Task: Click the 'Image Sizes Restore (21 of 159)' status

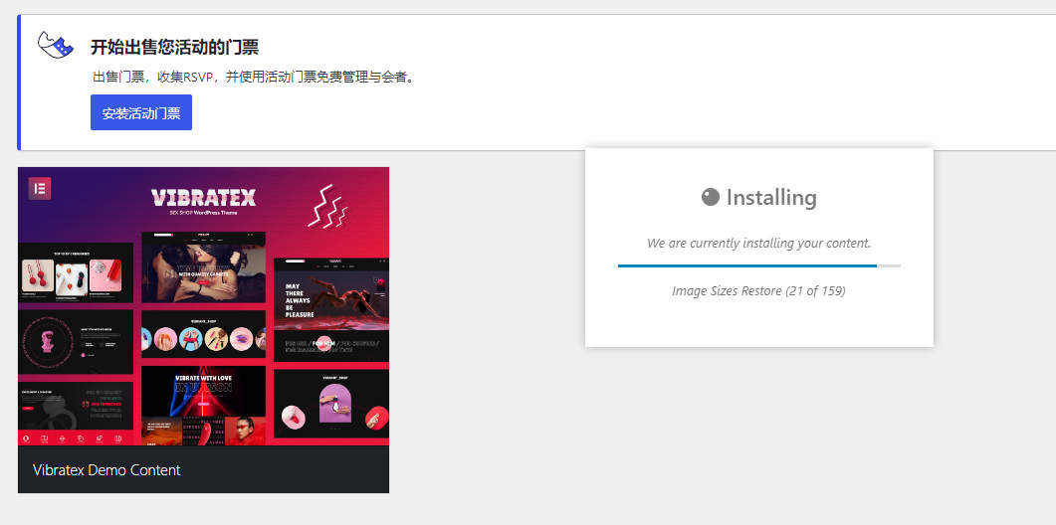Action: pyautogui.click(x=759, y=290)
